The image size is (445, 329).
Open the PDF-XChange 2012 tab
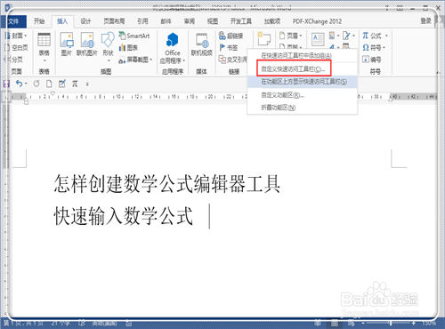317,21
